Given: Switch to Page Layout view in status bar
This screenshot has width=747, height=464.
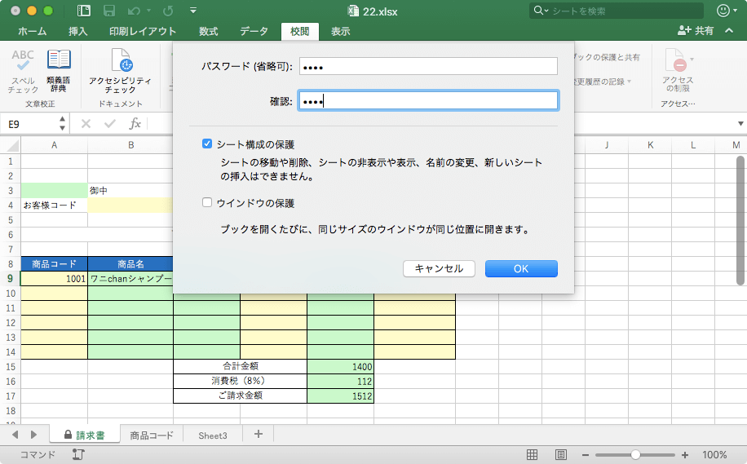Looking at the screenshot, I should [561, 454].
